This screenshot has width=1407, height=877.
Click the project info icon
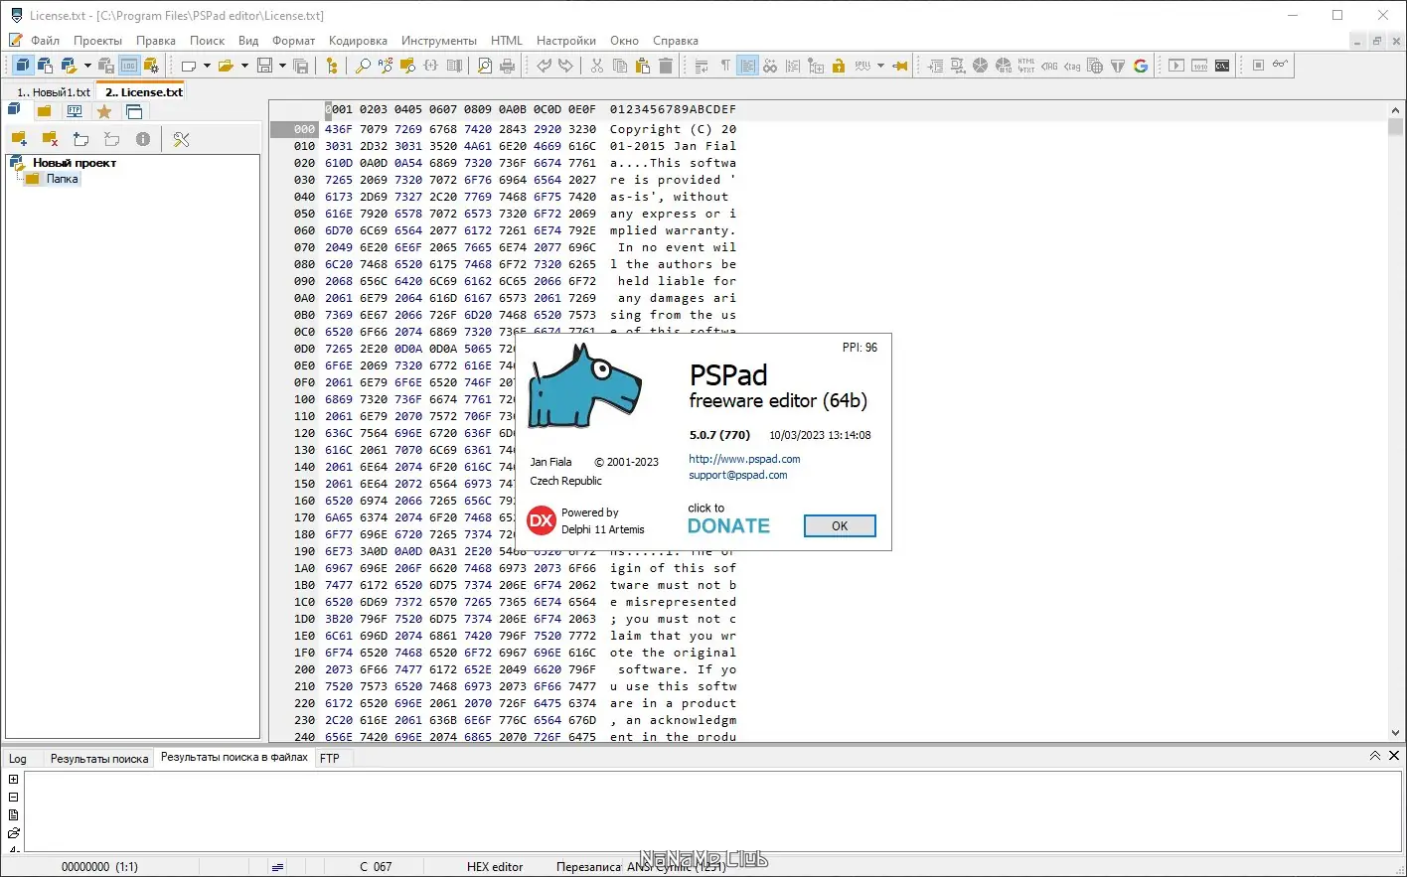point(143,139)
